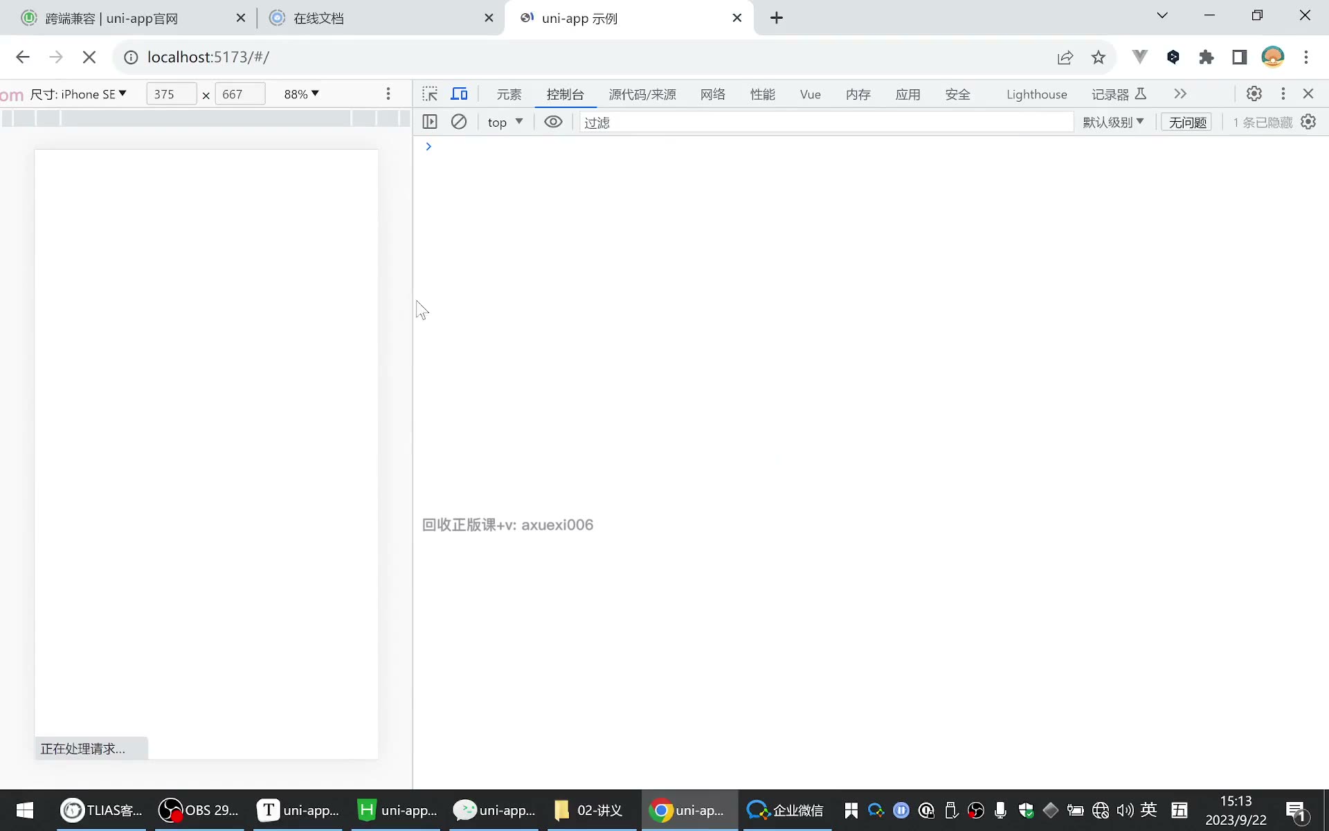This screenshot has height=831, width=1329.
Task: Open the browser extensions puzzle icon
Action: pos(1206,57)
